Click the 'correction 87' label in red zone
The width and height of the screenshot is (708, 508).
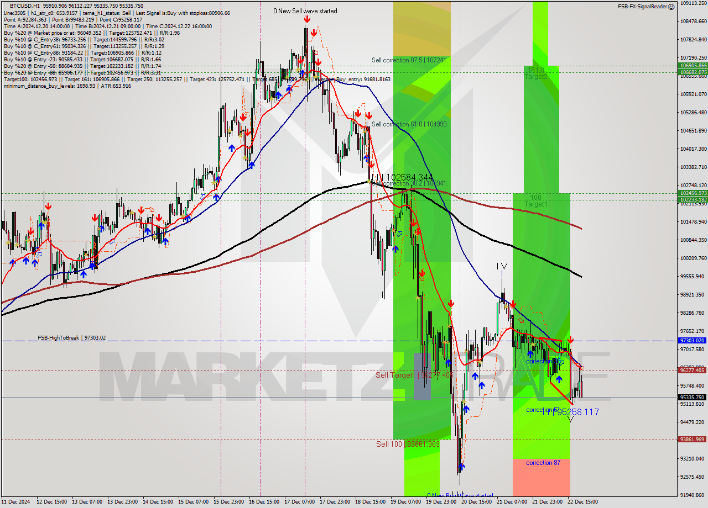click(543, 463)
